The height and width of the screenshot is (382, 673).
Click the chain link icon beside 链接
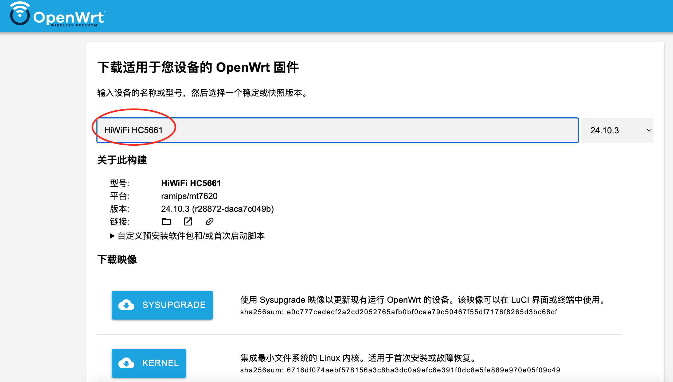[x=209, y=221]
